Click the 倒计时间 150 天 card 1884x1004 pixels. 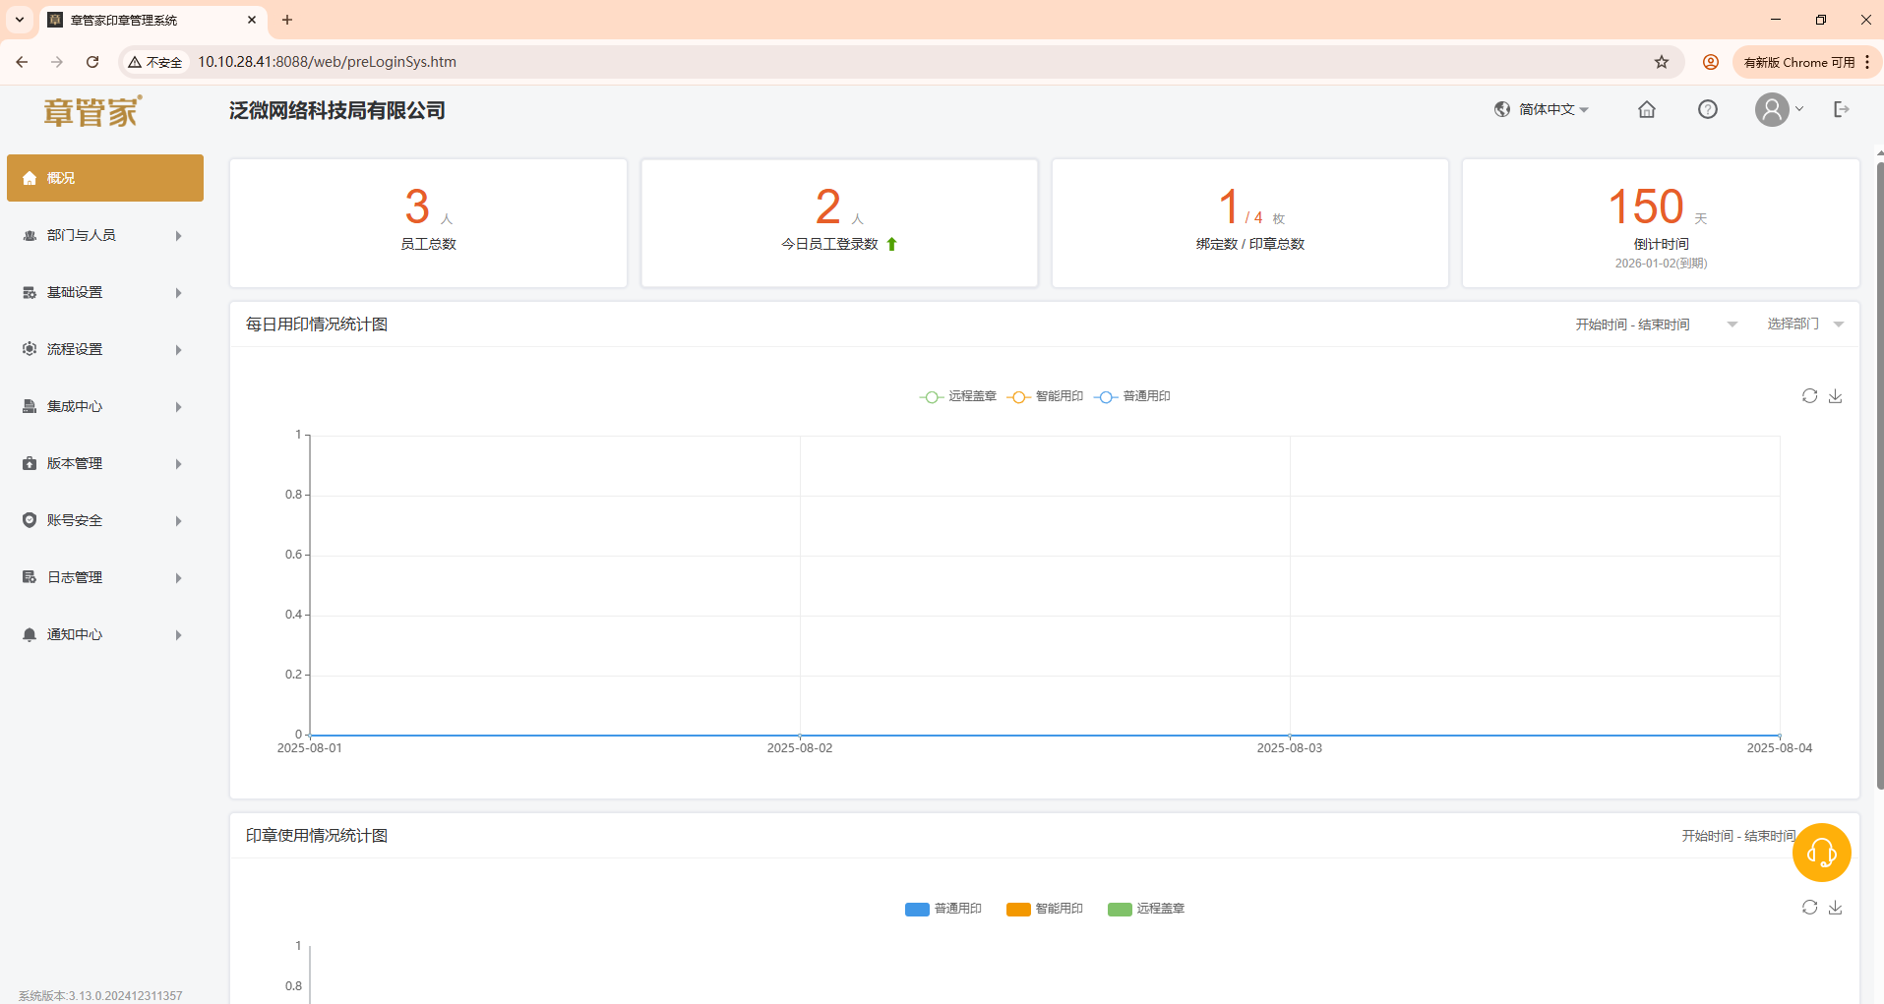pyautogui.click(x=1661, y=223)
